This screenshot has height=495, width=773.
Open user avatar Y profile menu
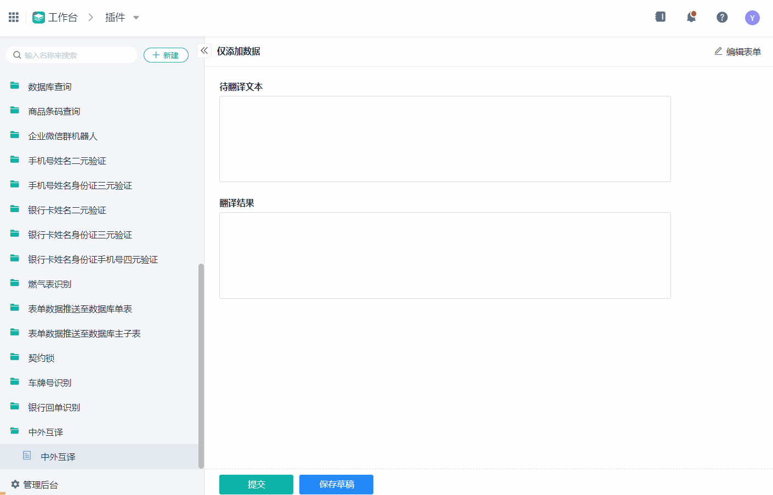[x=752, y=18]
